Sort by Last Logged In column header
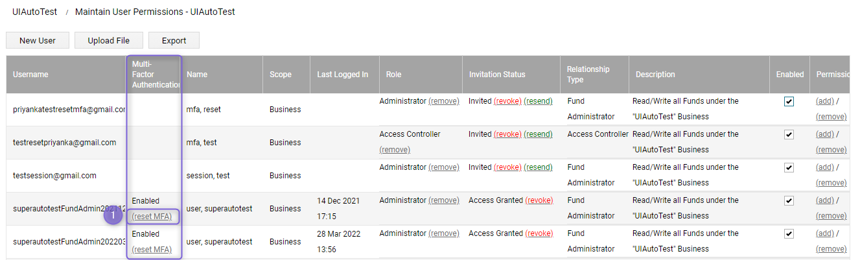860x260 pixels. tap(343, 75)
